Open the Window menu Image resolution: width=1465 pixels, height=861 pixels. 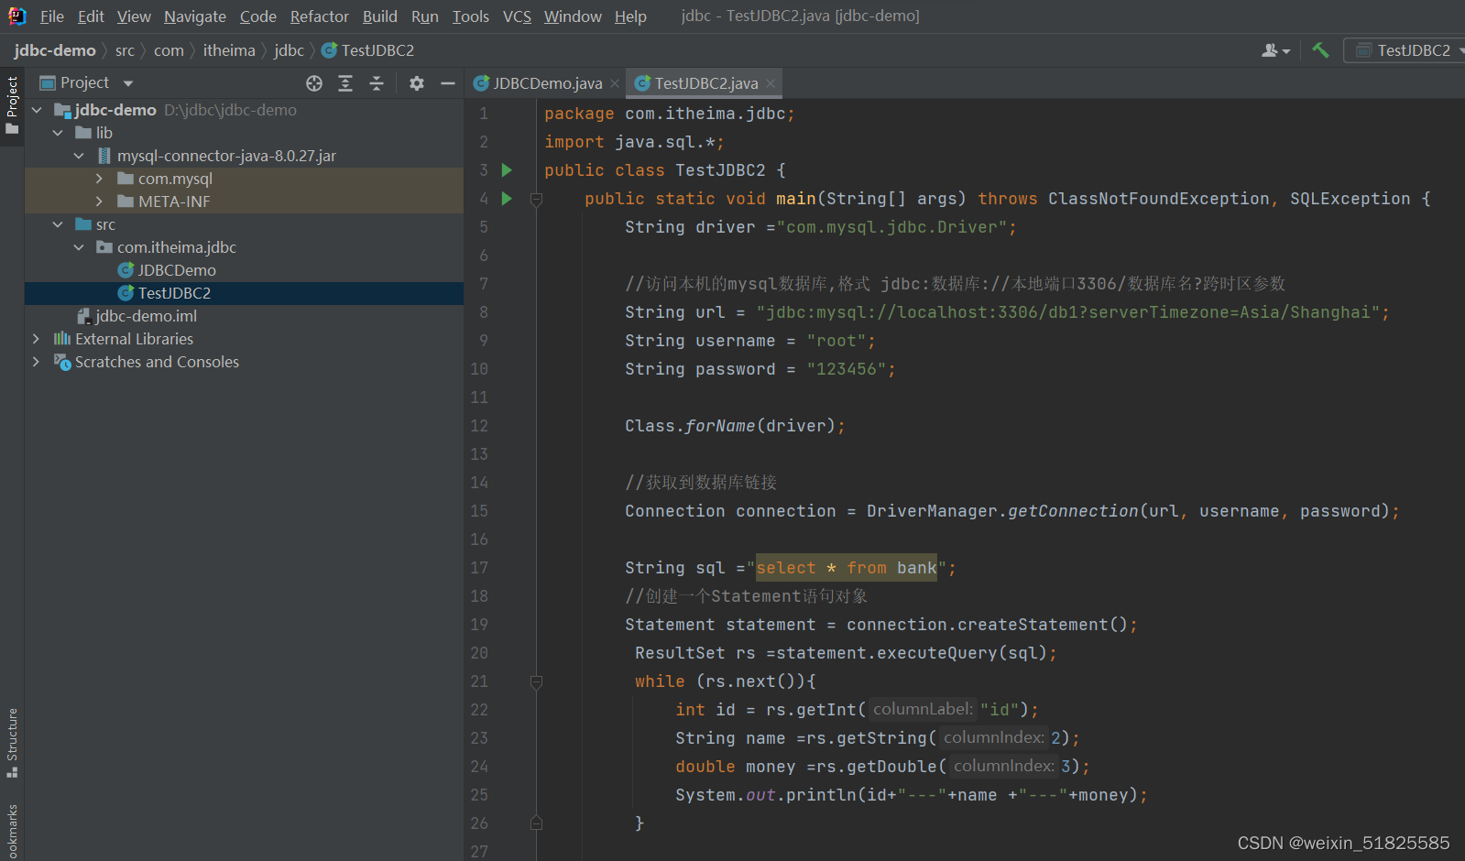573,16
